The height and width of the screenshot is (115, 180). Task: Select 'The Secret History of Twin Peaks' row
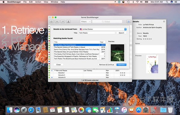[x=79, y=47]
